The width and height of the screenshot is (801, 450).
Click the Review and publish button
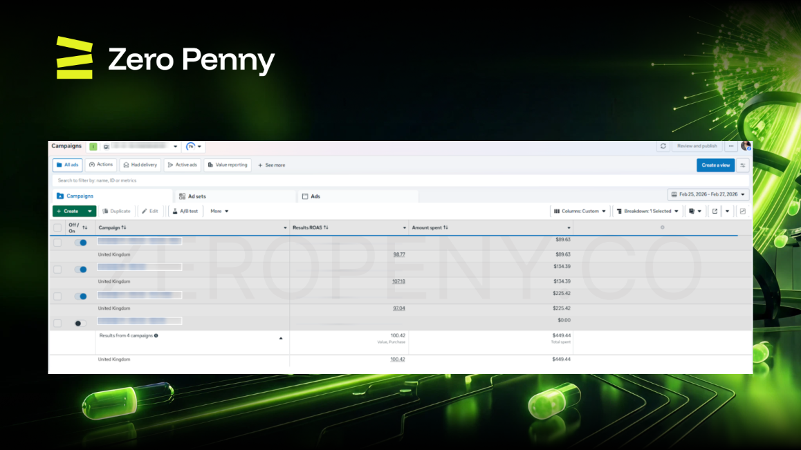pos(697,146)
